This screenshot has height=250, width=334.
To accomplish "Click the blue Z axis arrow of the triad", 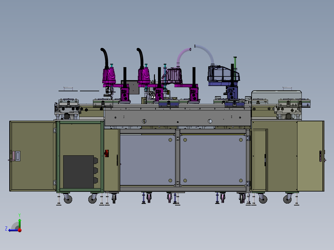I will [x=13, y=230].
